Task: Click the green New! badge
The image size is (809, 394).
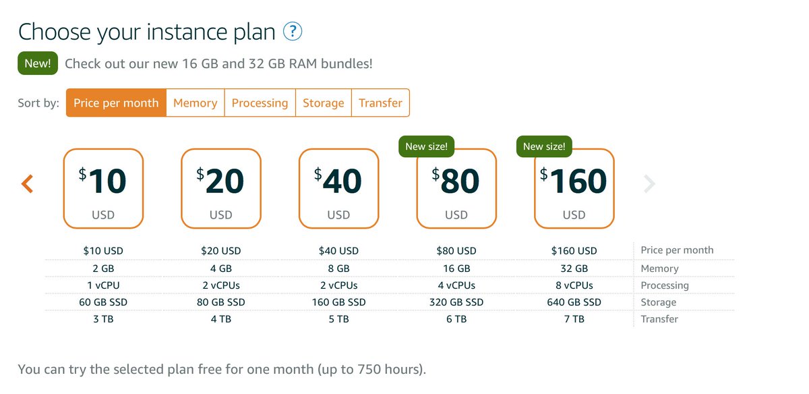Action: tap(38, 63)
